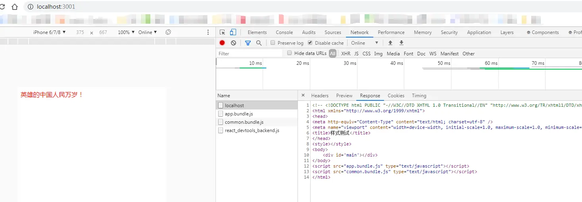Screen dimensions: 582x202
Task: Select the app.bundle.js request
Action: [257, 114]
